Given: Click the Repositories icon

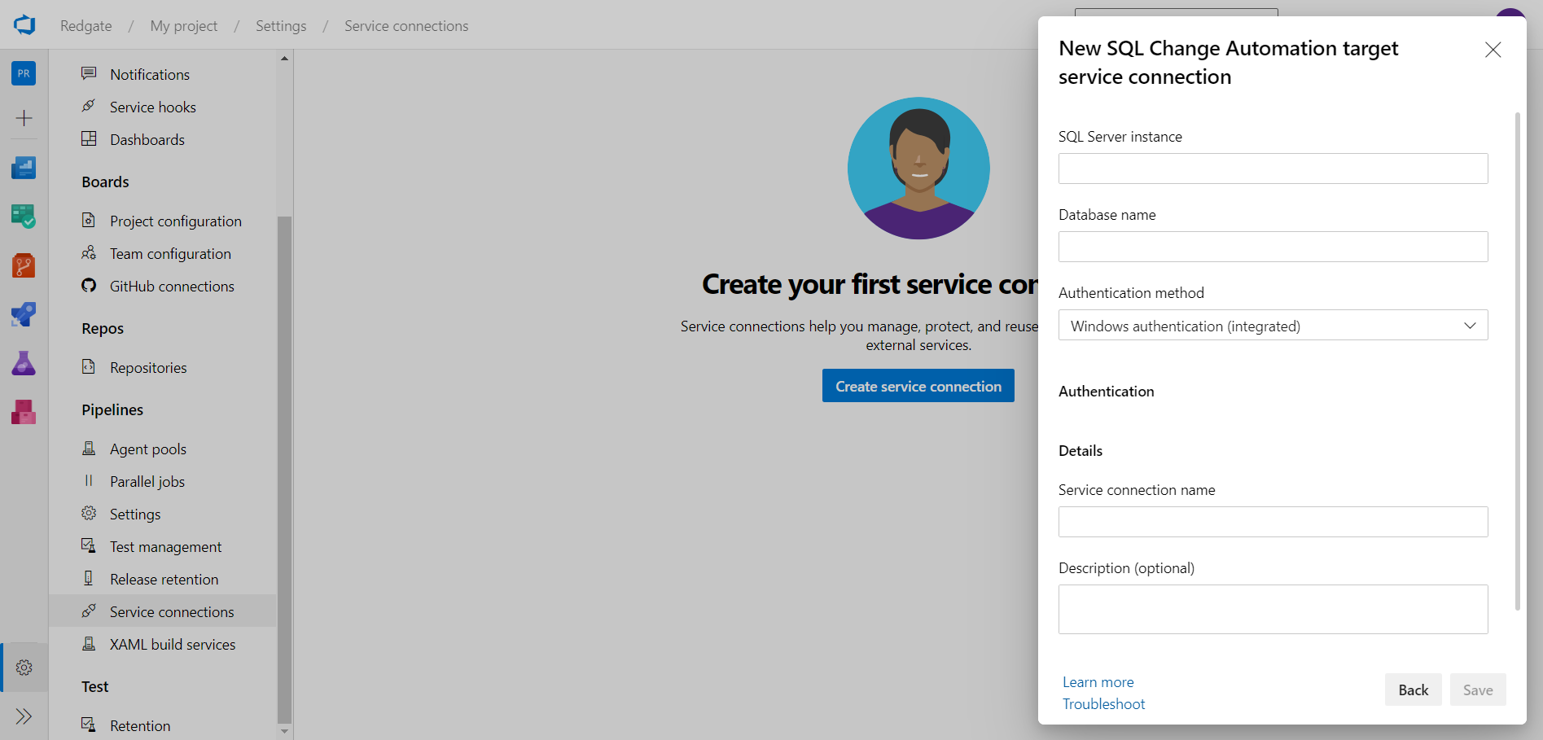Looking at the screenshot, I should pyautogui.click(x=89, y=367).
